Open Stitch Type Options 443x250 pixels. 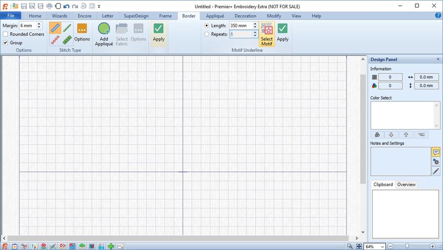point(82,32)
